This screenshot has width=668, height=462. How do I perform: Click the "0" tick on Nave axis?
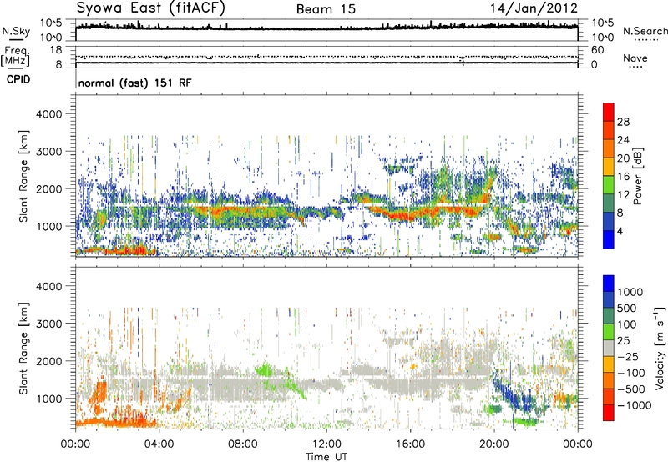(594, 65)
